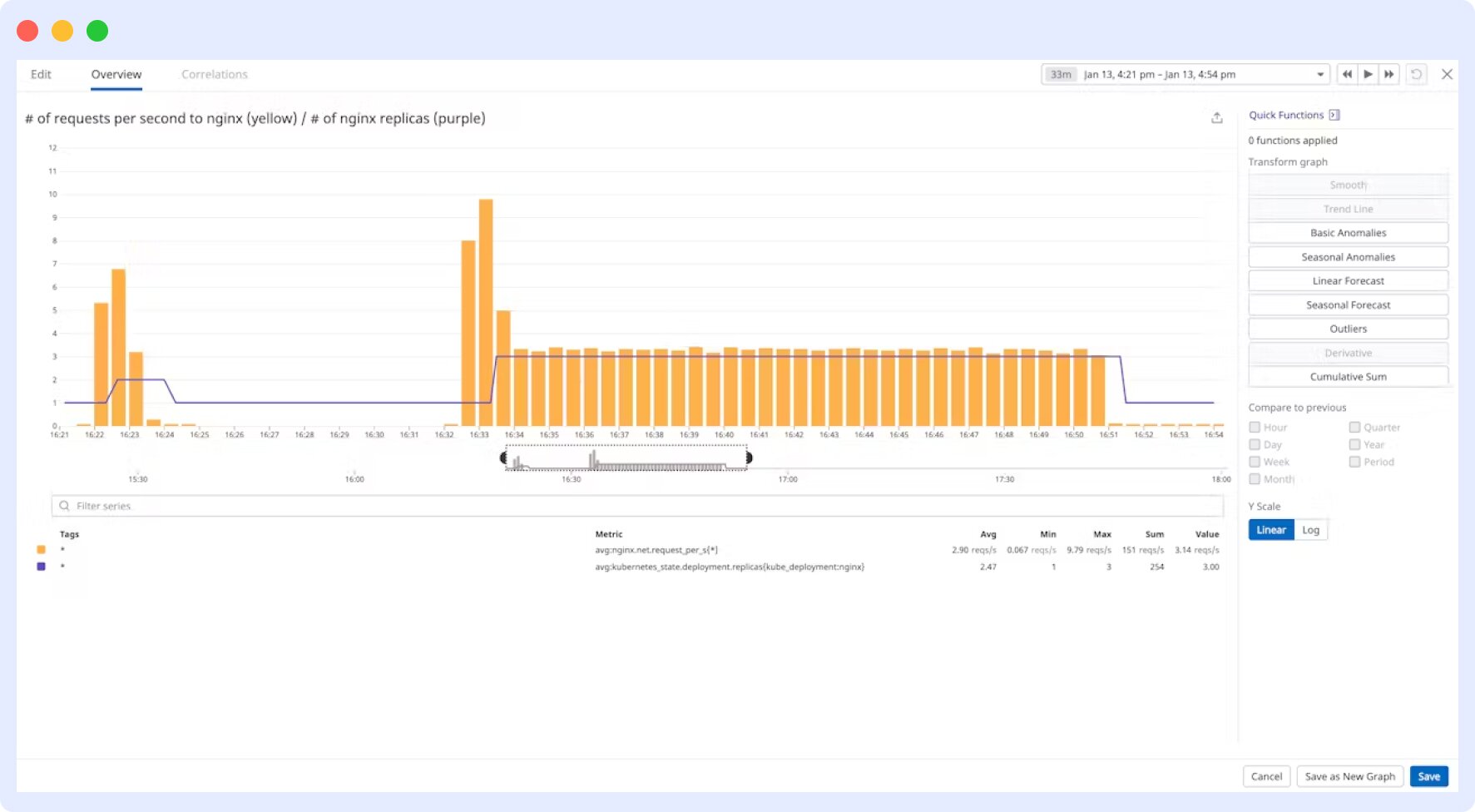This screenshot has height=812, width=1475.
Task: Enable comparison to previous Month
Action: coord(1254,479)
